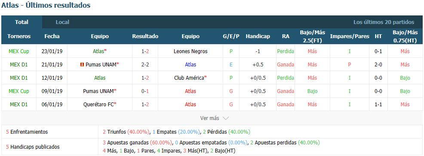The height and width of the screenshot is (156, 424).
Task: Click MEX D1 tournament on 21/01/19 row
Action: tap(19, 65)
